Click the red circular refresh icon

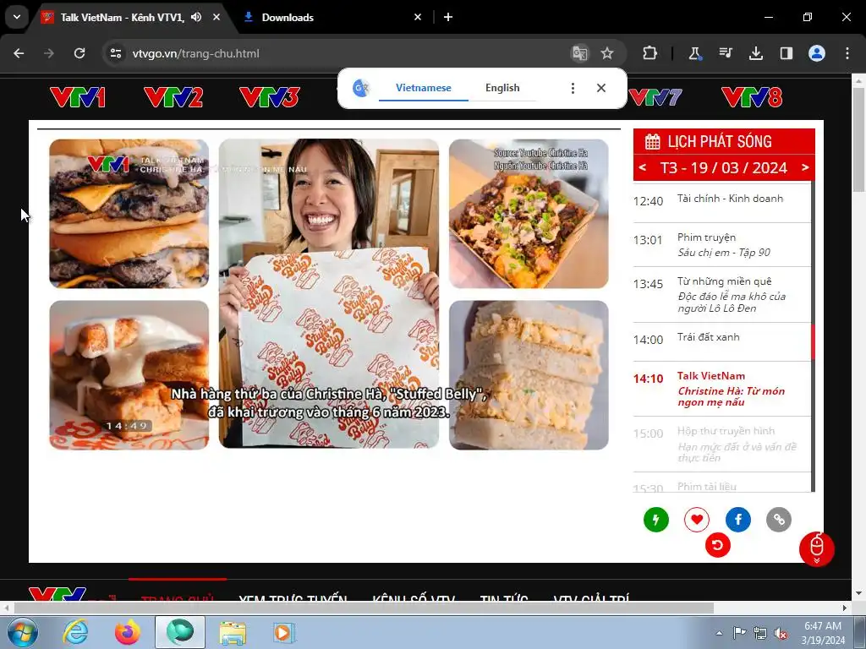click(x=717, y=545)
